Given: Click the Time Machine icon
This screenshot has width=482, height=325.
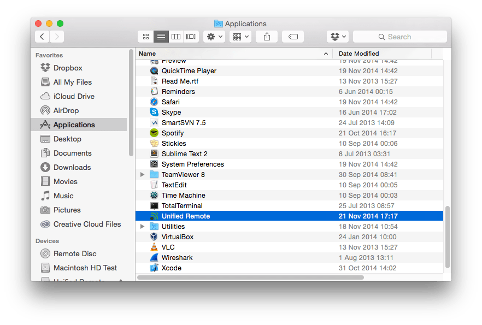Looking at the screenshot, I should click(154, 195).
